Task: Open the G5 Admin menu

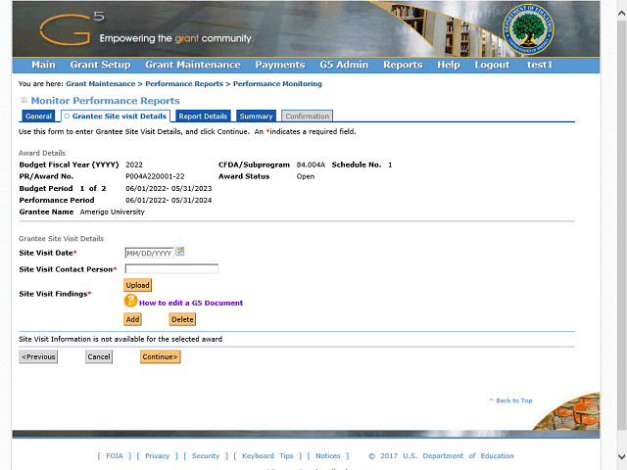Action: (x=344, y=65)
